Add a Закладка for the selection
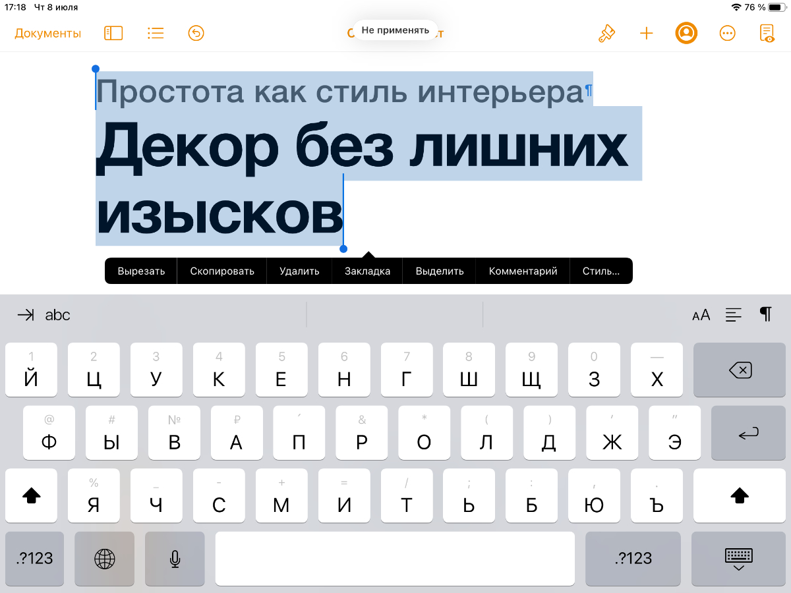The width and height of the screenshot is (791, 593). [367, 271]
